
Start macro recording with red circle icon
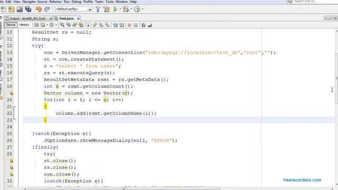[x=129, y=25]
